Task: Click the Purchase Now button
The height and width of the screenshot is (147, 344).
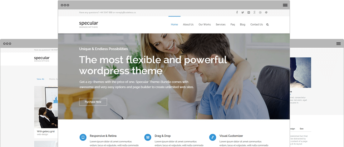Action: pos(93,102)
